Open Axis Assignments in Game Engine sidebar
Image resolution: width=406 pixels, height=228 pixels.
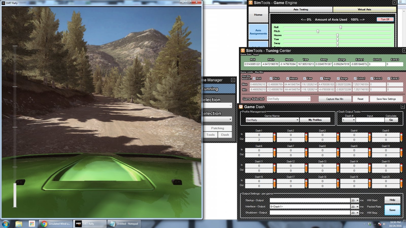tap(258, 32)
